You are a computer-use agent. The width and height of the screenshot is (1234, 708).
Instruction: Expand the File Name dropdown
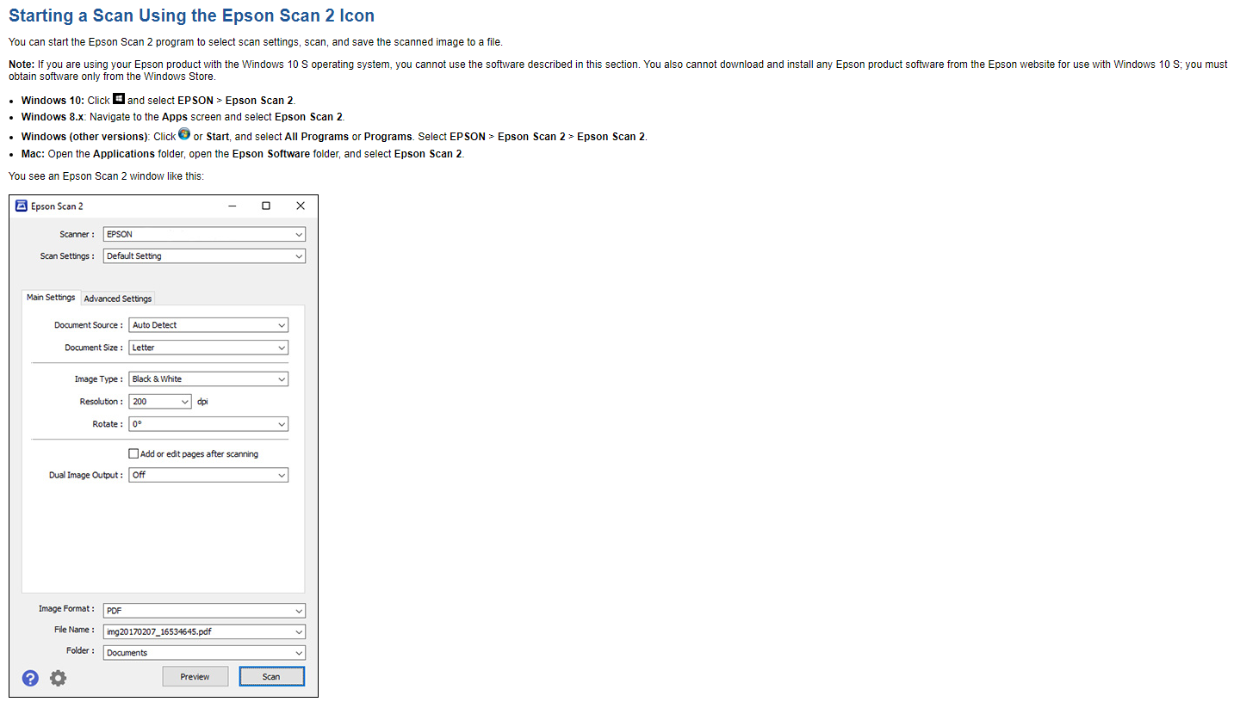coord(204,631)
